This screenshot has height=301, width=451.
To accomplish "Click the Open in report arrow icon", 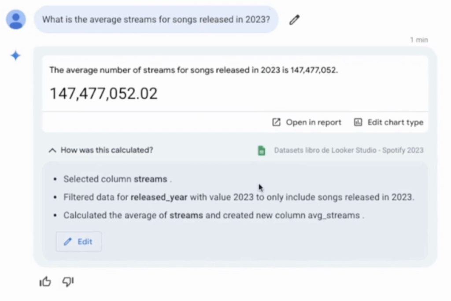I will [276, 122].
